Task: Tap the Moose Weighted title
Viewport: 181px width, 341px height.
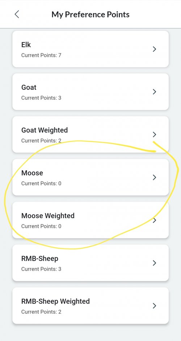Action: pos(48,216)
